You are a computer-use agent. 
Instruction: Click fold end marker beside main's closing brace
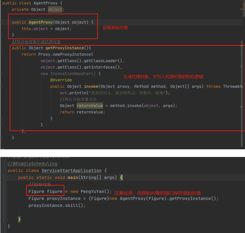[6, 219]
